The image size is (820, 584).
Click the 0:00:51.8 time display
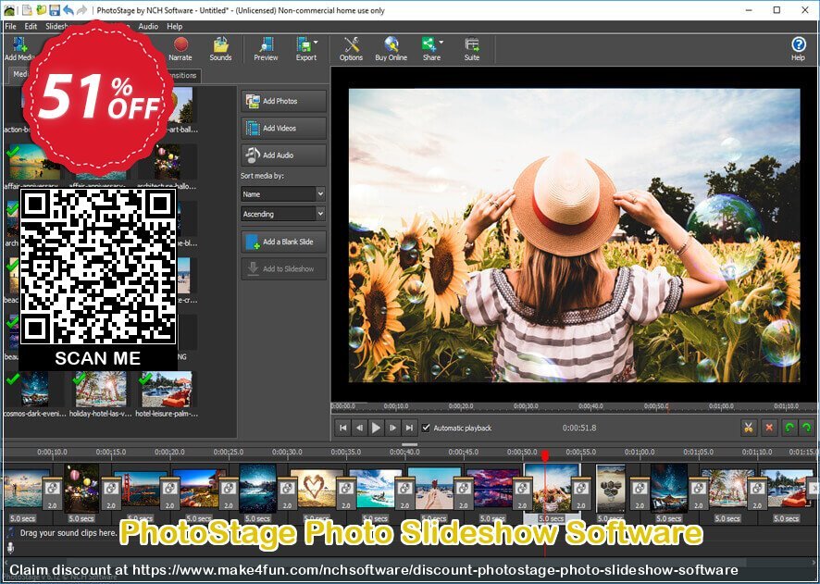pos(579,428)
